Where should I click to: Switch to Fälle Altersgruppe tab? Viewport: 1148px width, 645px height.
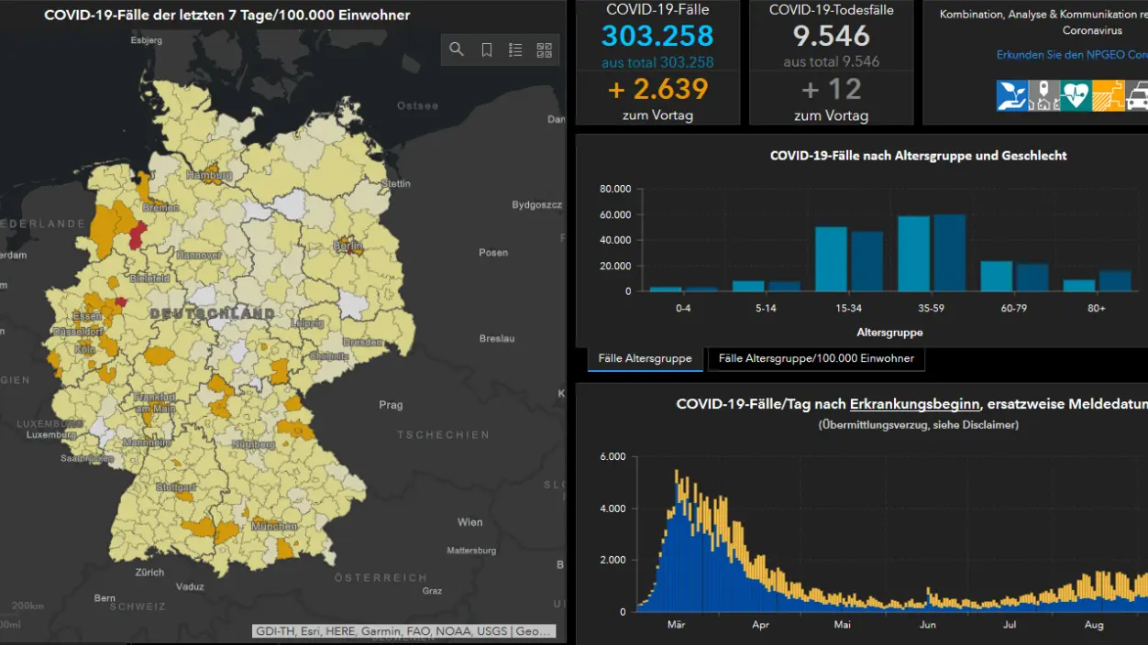point(645,359)
